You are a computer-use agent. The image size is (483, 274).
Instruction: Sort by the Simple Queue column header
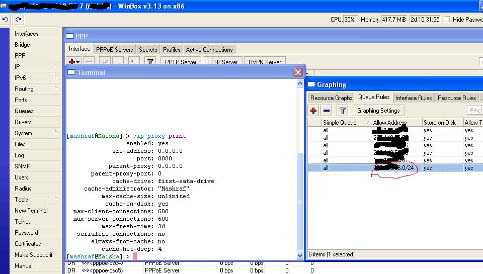point(346,123)
